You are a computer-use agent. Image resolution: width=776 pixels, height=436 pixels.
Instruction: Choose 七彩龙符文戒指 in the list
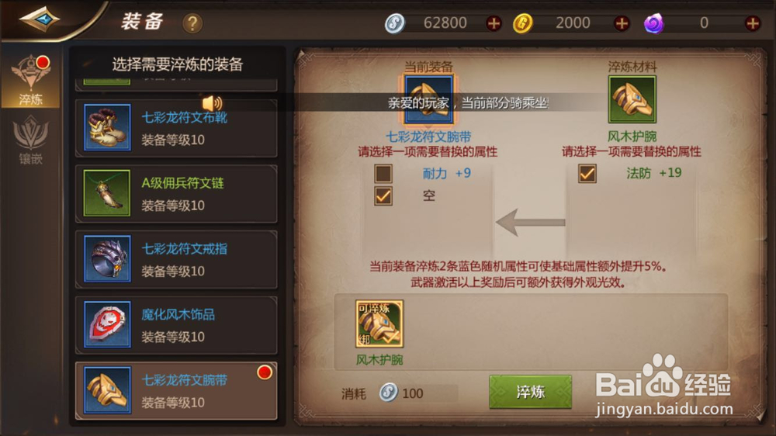tap(176, 259)
